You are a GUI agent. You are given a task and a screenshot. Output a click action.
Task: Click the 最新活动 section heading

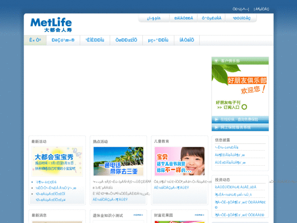click(39, 142)
